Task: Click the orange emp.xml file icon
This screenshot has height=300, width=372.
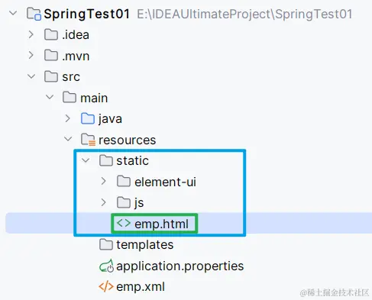Action: (x=106, y=286)
